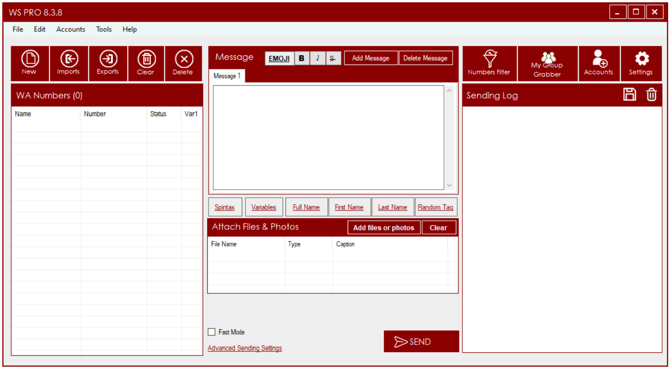Click the Delete toolbar icon
Viewport: 670px width, 369px height.
[x=183, y=63]
